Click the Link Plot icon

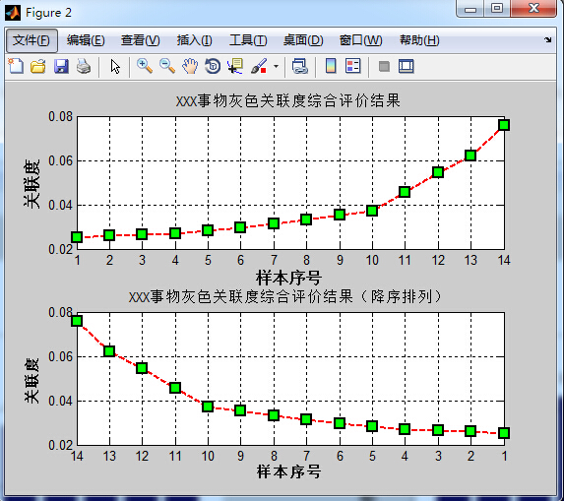point(299,67)
